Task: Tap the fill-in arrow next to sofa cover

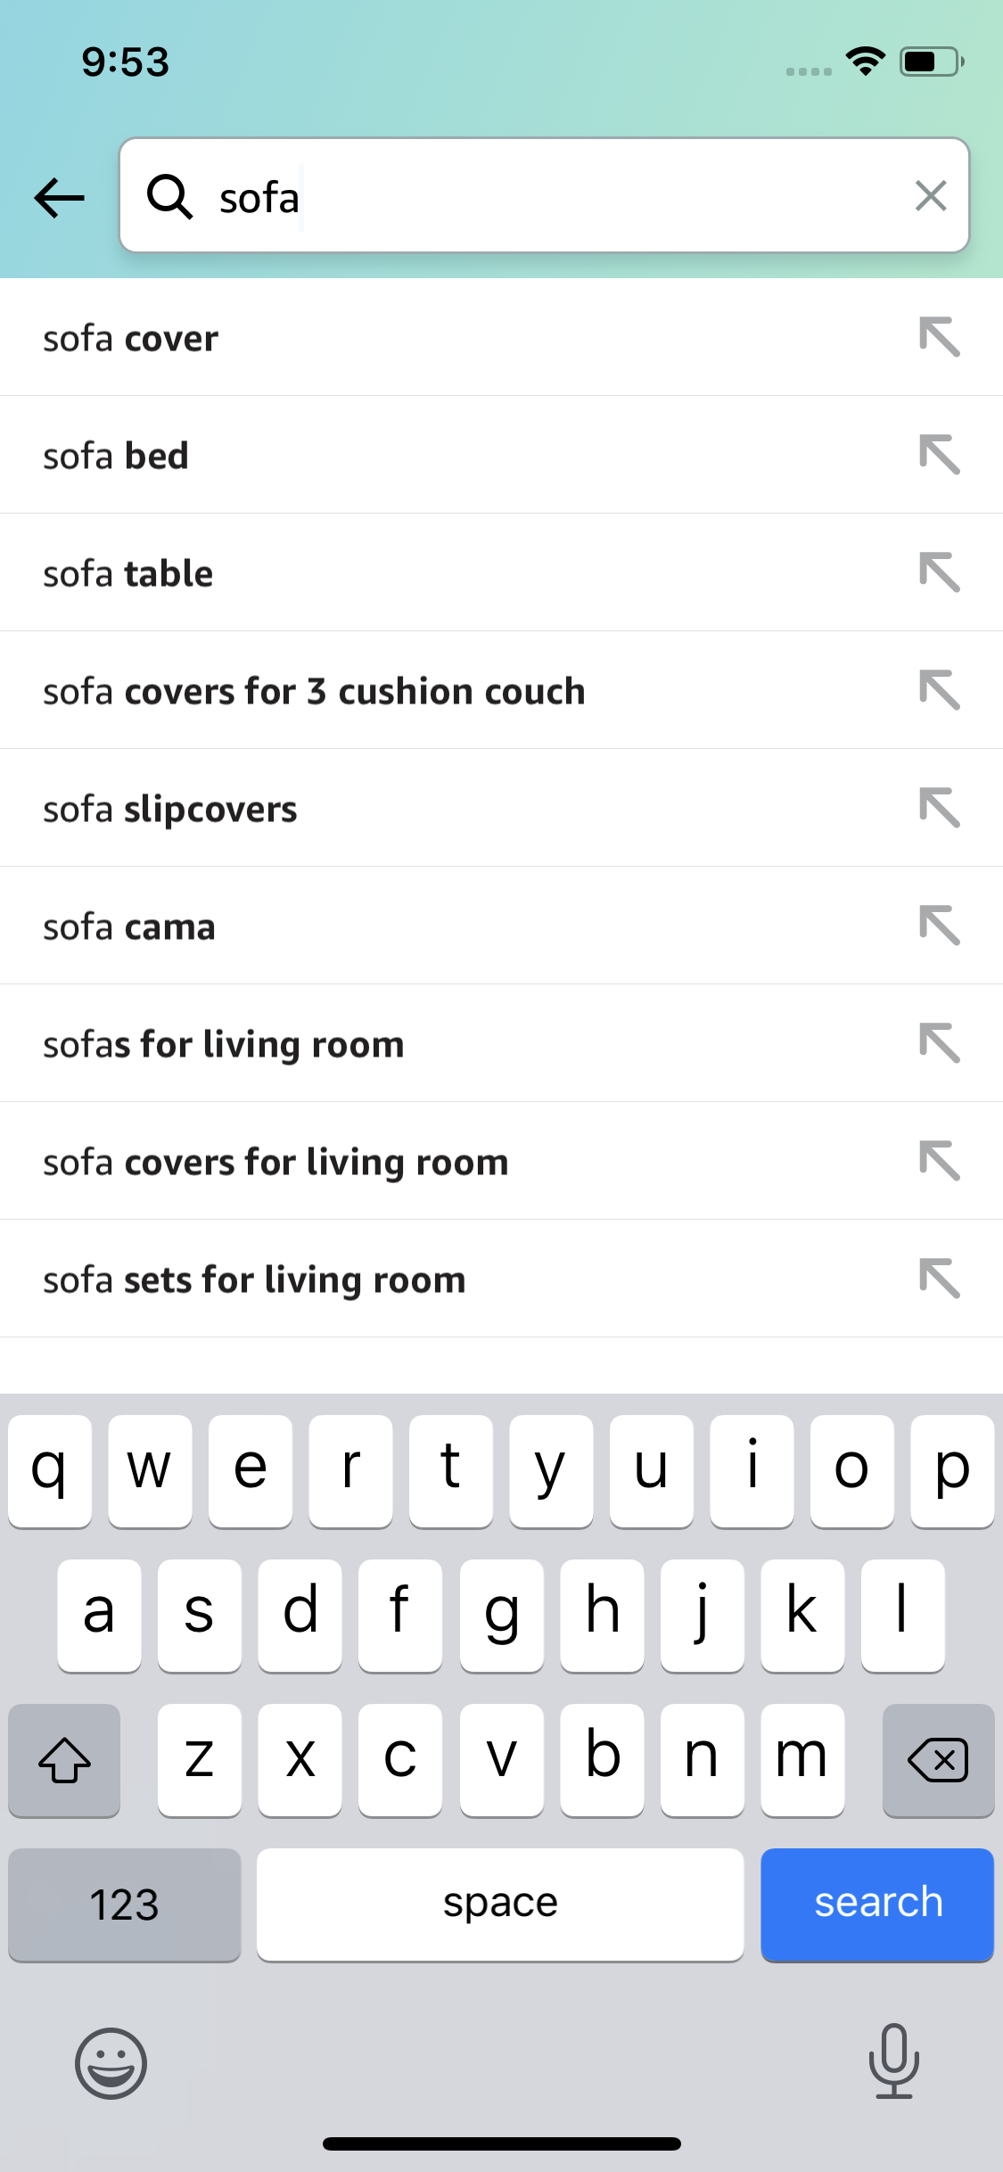Action: coord(941,337)
